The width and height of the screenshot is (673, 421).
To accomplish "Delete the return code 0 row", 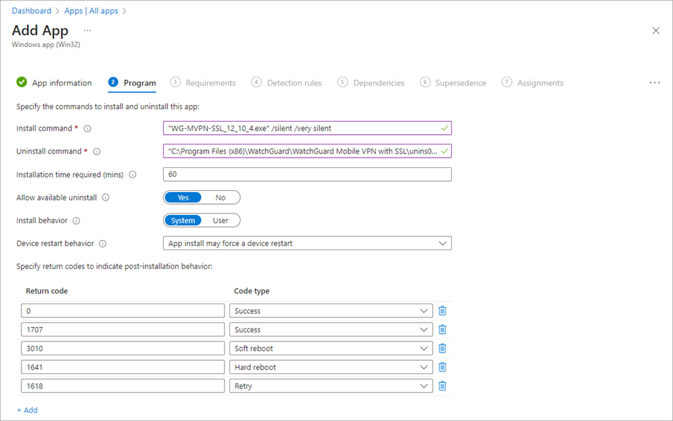I will [442, 311].
